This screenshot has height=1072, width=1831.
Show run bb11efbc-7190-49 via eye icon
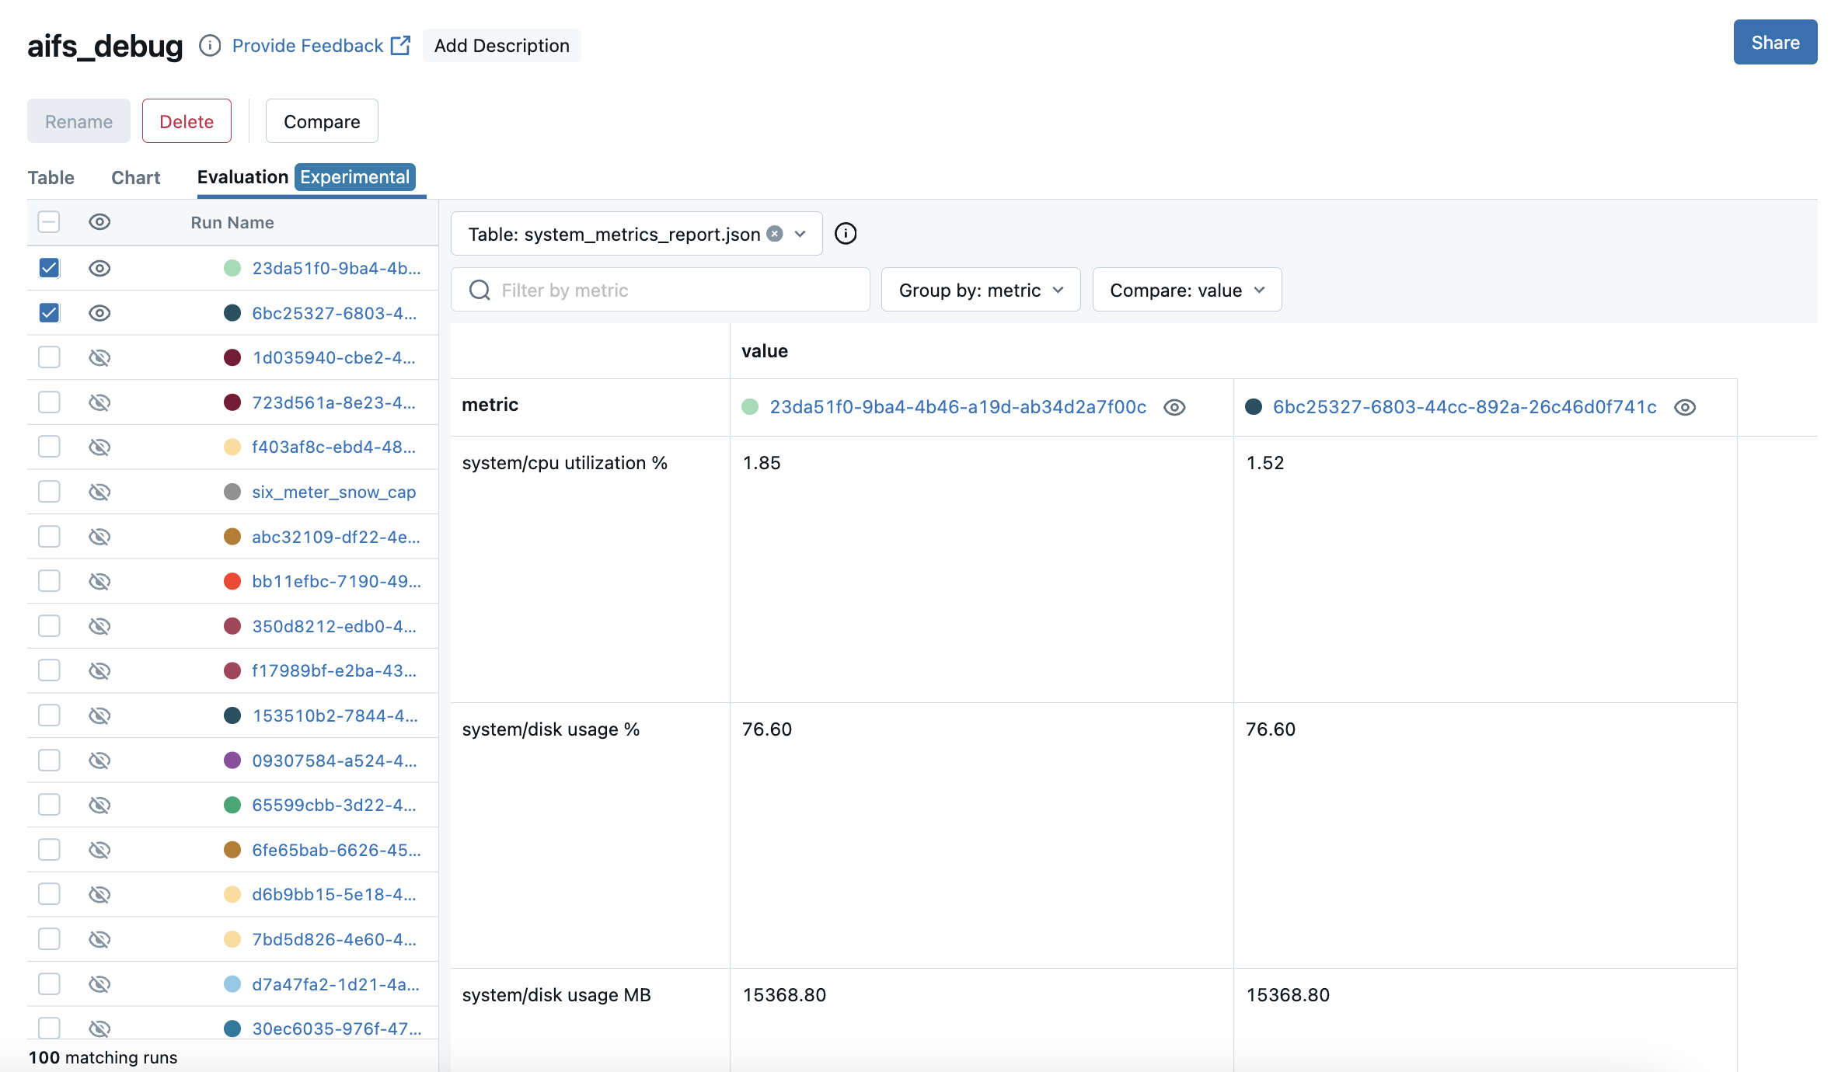click(99, 582)
